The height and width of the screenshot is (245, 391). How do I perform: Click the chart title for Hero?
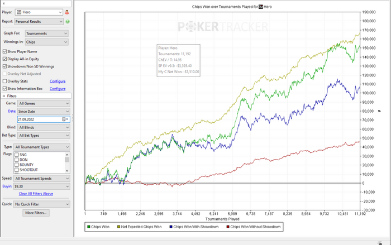click(x=232, y=7)
